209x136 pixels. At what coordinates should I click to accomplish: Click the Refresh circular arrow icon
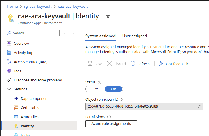tap(133, 63)
